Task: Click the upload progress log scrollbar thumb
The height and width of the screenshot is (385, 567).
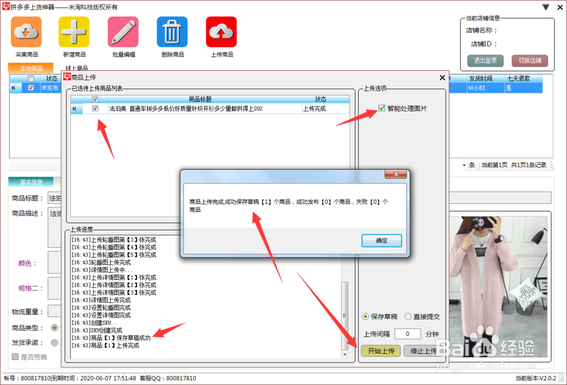Action: coord(344,316)
